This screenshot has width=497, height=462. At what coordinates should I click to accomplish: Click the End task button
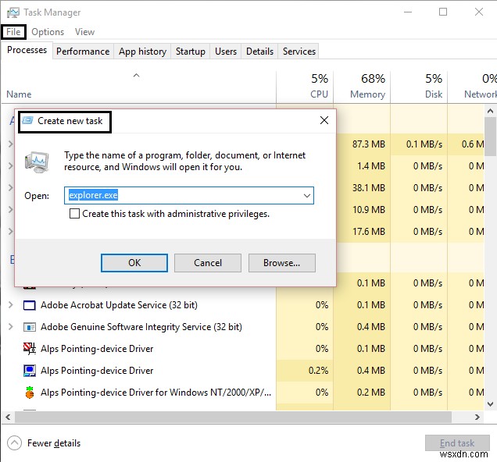click(x=457, y=442)
